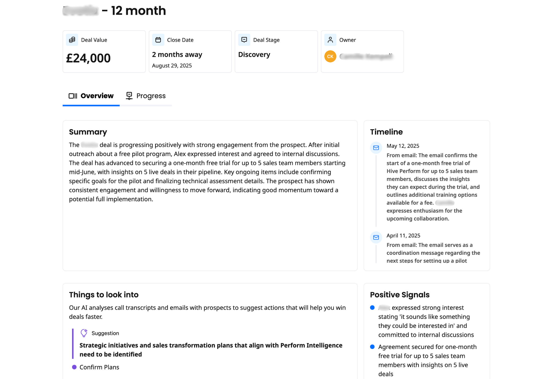Click the Confirm Plans bullet item
The width and height of the screenshot is (536, 379).
[x=96, y=367]
